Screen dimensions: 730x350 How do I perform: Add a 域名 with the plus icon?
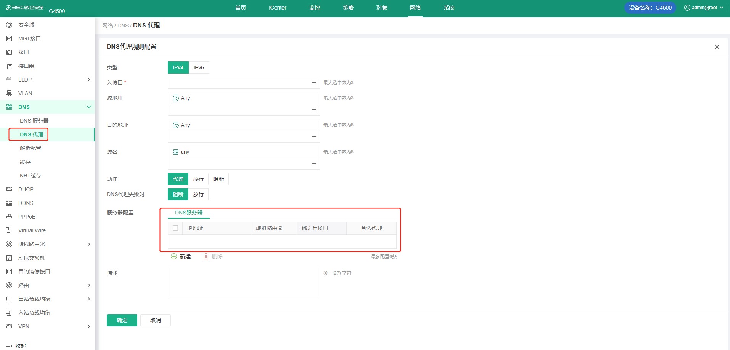click(314, 164)
